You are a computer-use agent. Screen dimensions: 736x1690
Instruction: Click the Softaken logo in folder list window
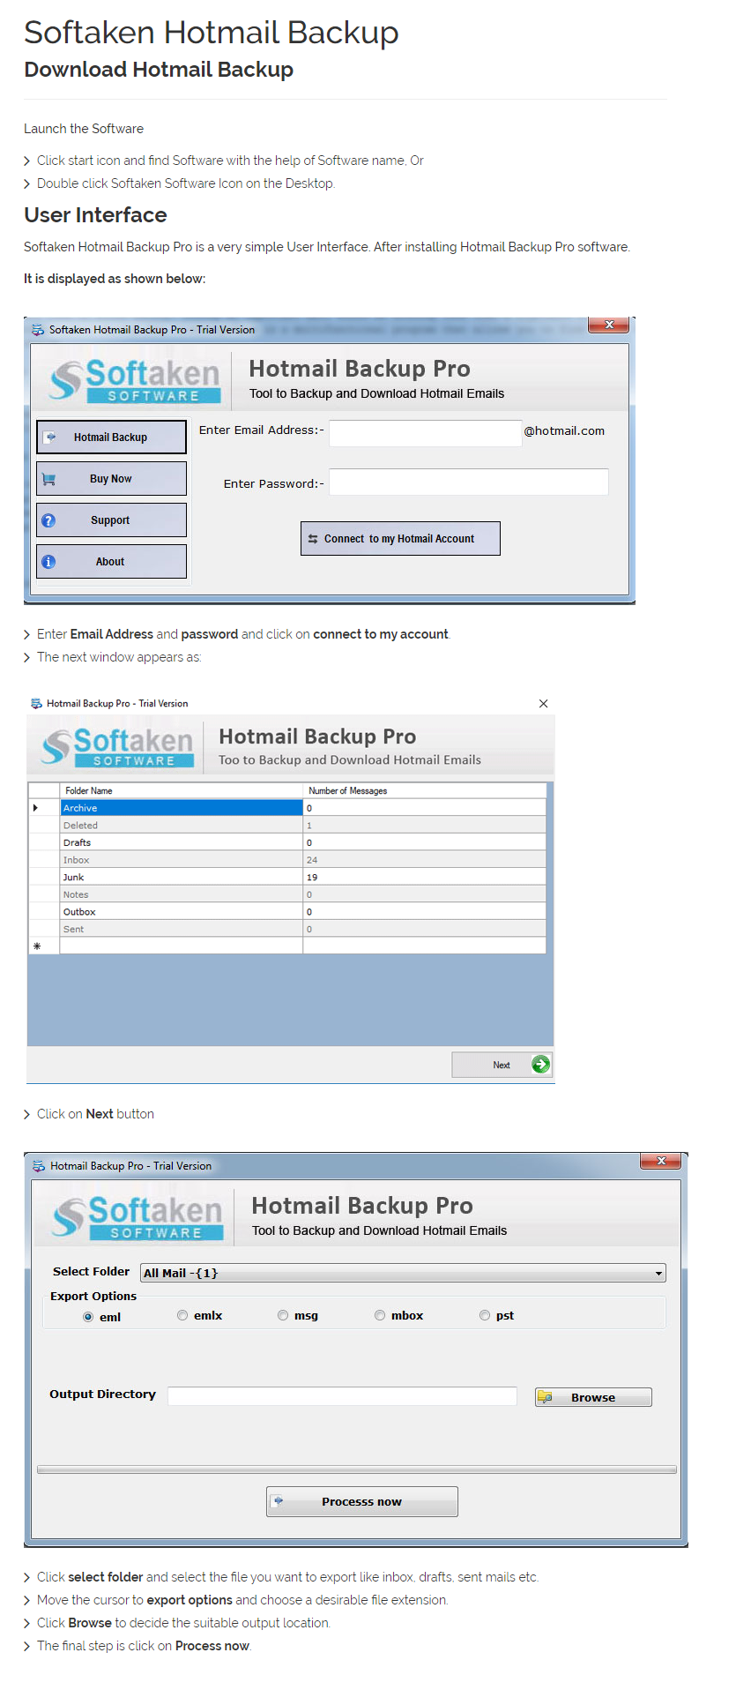click(x=118, y=747)
